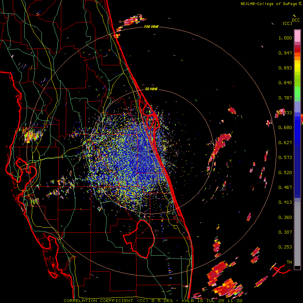Click the 0.680 scale value
The image size is (303, 303).
(285, 128)
